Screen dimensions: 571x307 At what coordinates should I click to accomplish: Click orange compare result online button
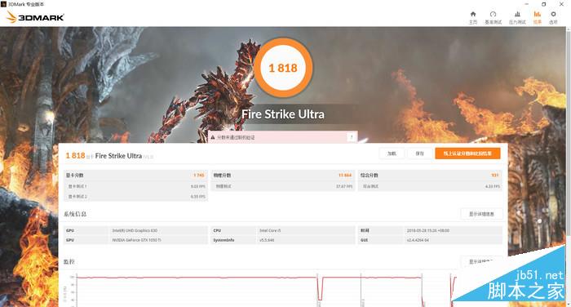click(467, 153)
